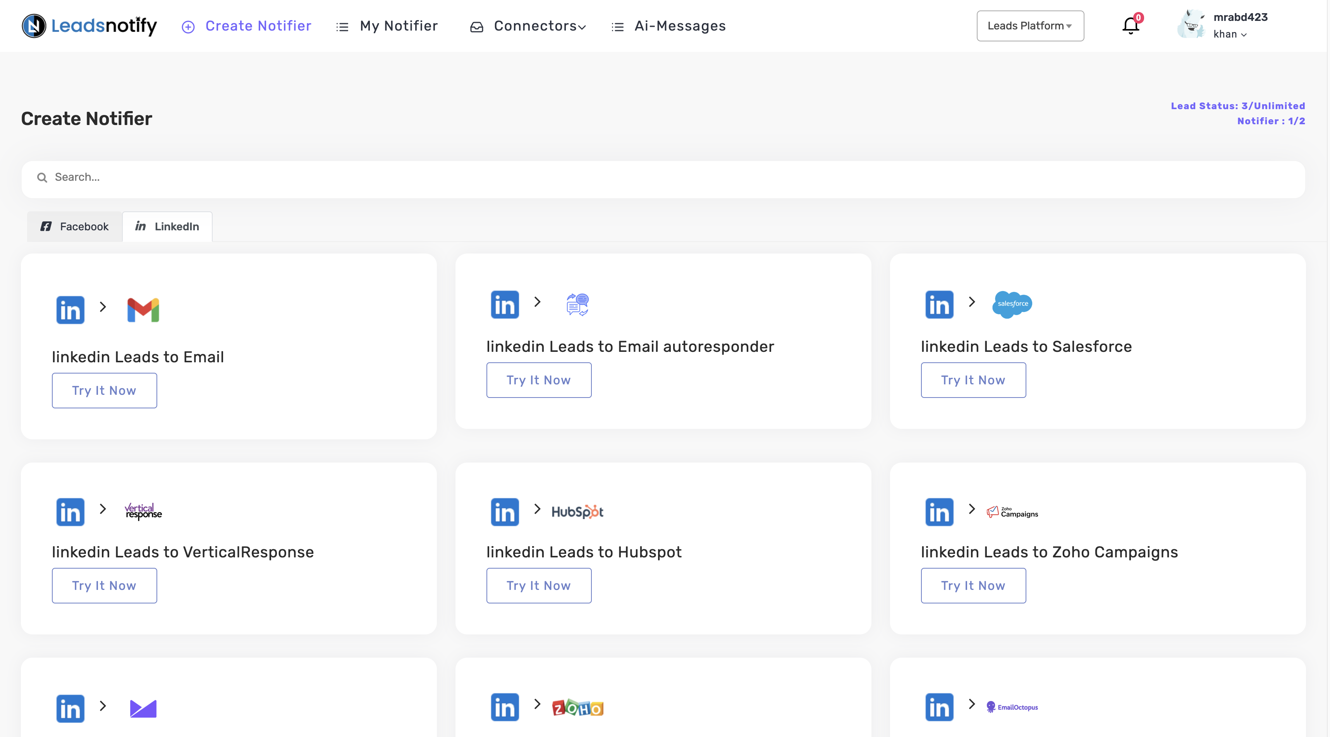Image resolution: width=1330 pixels, height=737 pixels.
Task: Click the Facebook tab icon
Action: tap(46, 226)
